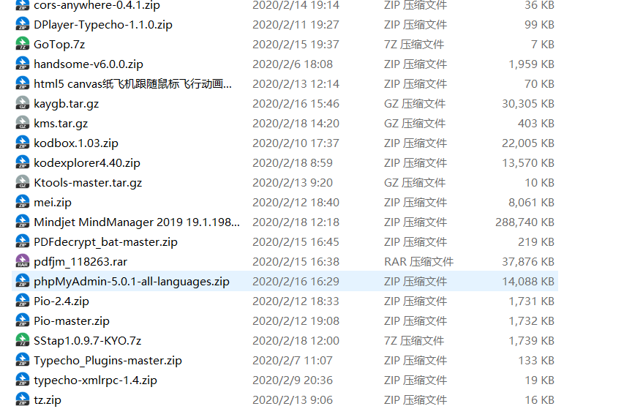Select Typecho_Plugins-master.zip file name
Screen dimensions: 624x409
108,361
